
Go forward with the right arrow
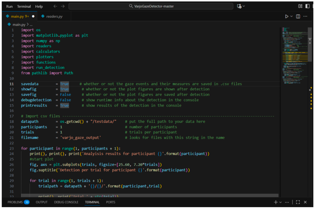coord(63,6)
